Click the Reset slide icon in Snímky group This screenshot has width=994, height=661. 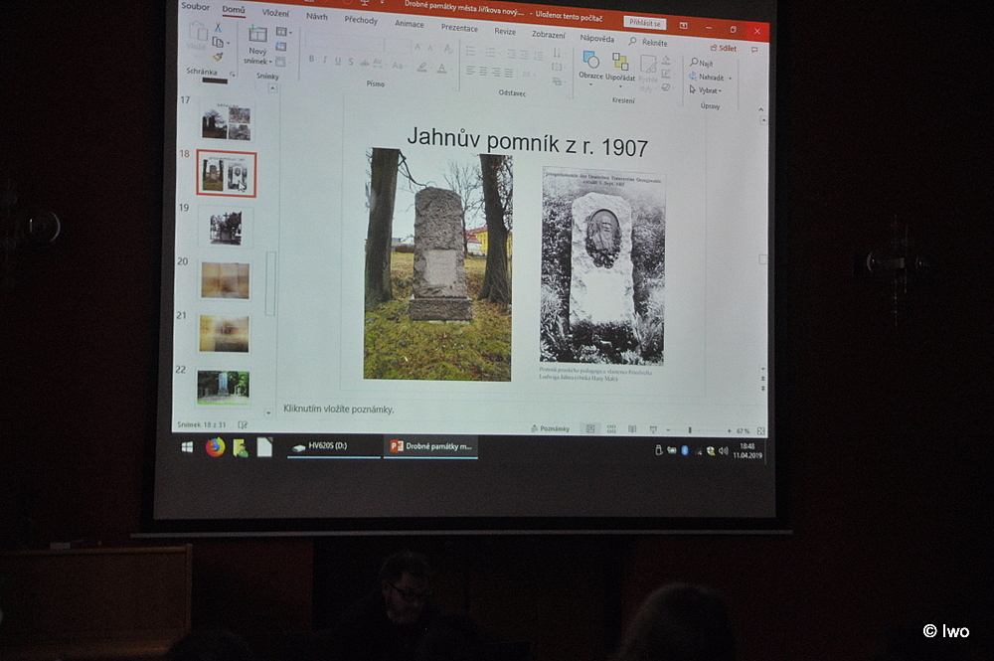tap(281, 47)
